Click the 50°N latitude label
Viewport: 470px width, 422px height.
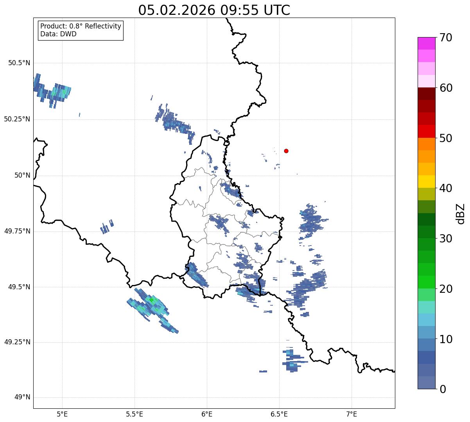(22, 175)
